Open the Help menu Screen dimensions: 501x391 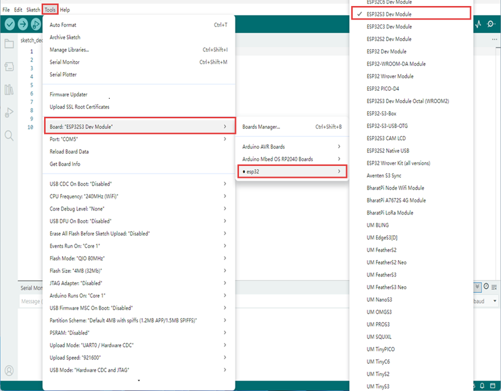[x=65, y=10]
